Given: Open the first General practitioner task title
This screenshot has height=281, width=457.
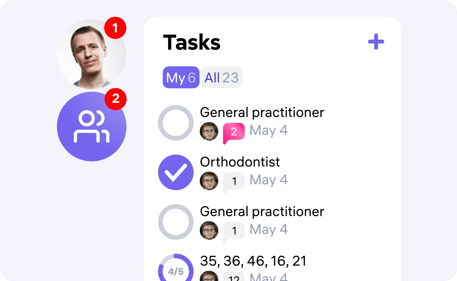Looking at the screenshot, I should point(262,112).
